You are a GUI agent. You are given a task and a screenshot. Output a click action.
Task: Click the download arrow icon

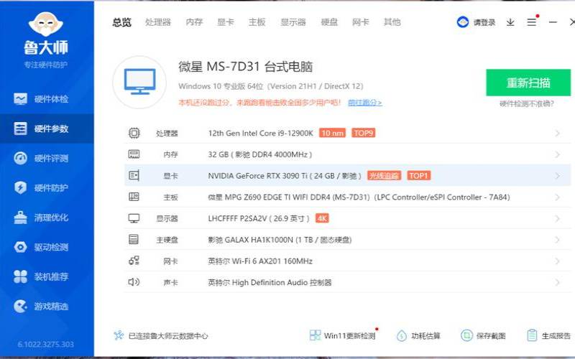tap(510, 22)
